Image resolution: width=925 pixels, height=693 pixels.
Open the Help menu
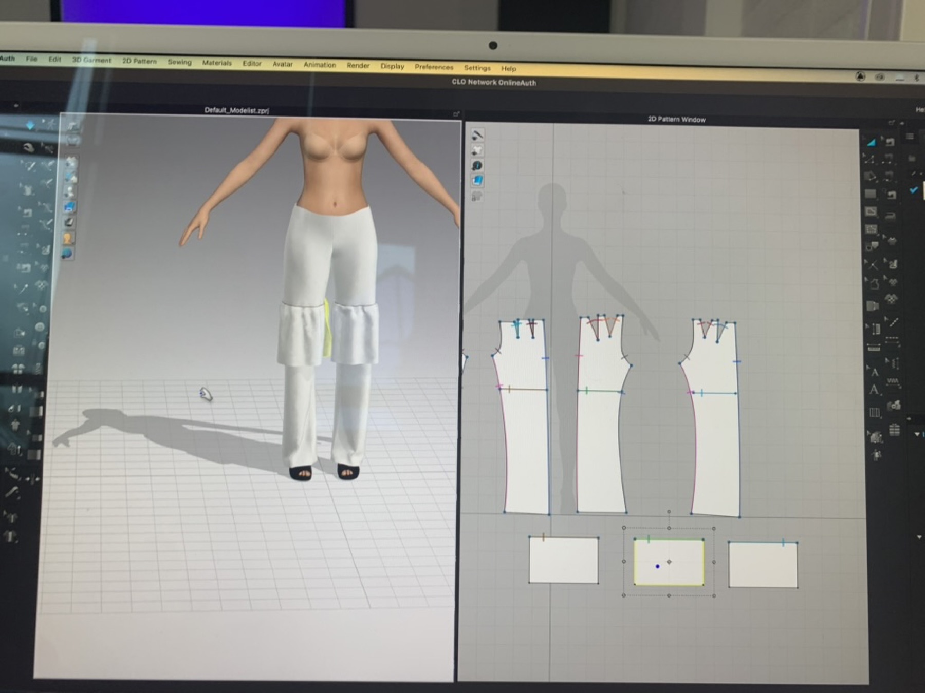509,69
